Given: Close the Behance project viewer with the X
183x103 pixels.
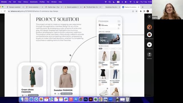Looking at the screenshot, I should click(x=149, y=17).
